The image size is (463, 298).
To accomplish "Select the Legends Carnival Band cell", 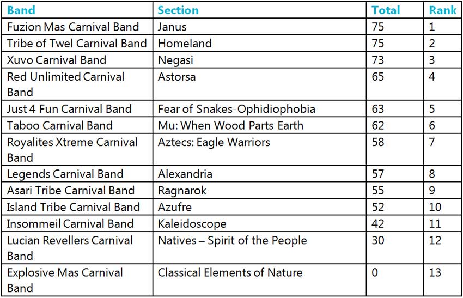I will coord(65,174).
